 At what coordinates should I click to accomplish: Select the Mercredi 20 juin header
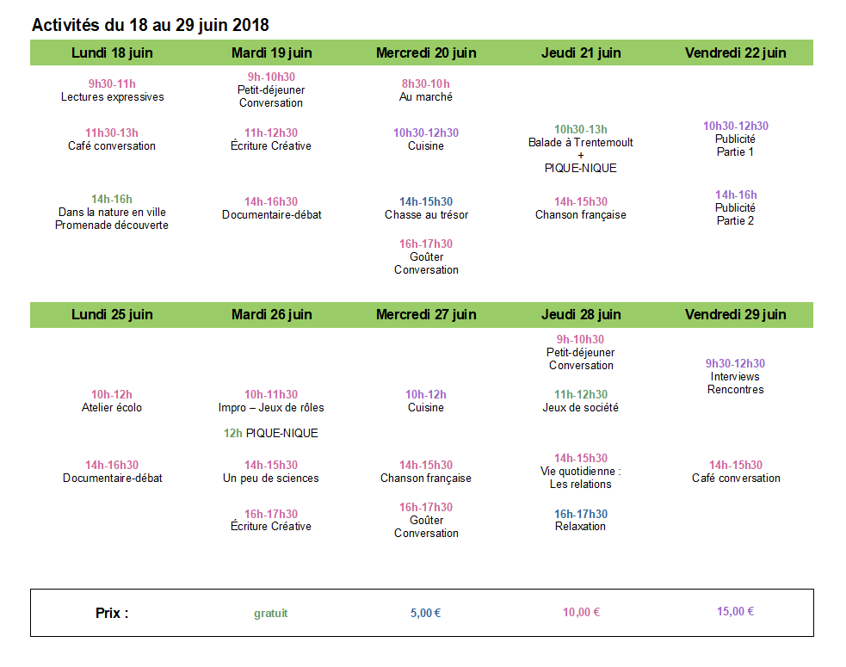[x=426, y=52]
